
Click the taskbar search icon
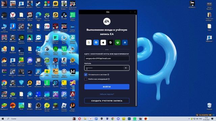pyautogui.click(x=8, y=119)
